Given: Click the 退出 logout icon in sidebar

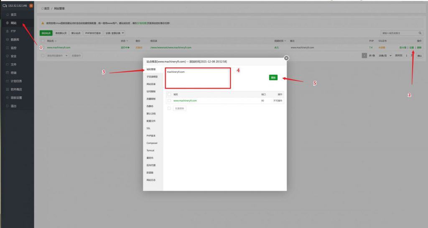Looking at the screenshot, I should tap(8, 106).
